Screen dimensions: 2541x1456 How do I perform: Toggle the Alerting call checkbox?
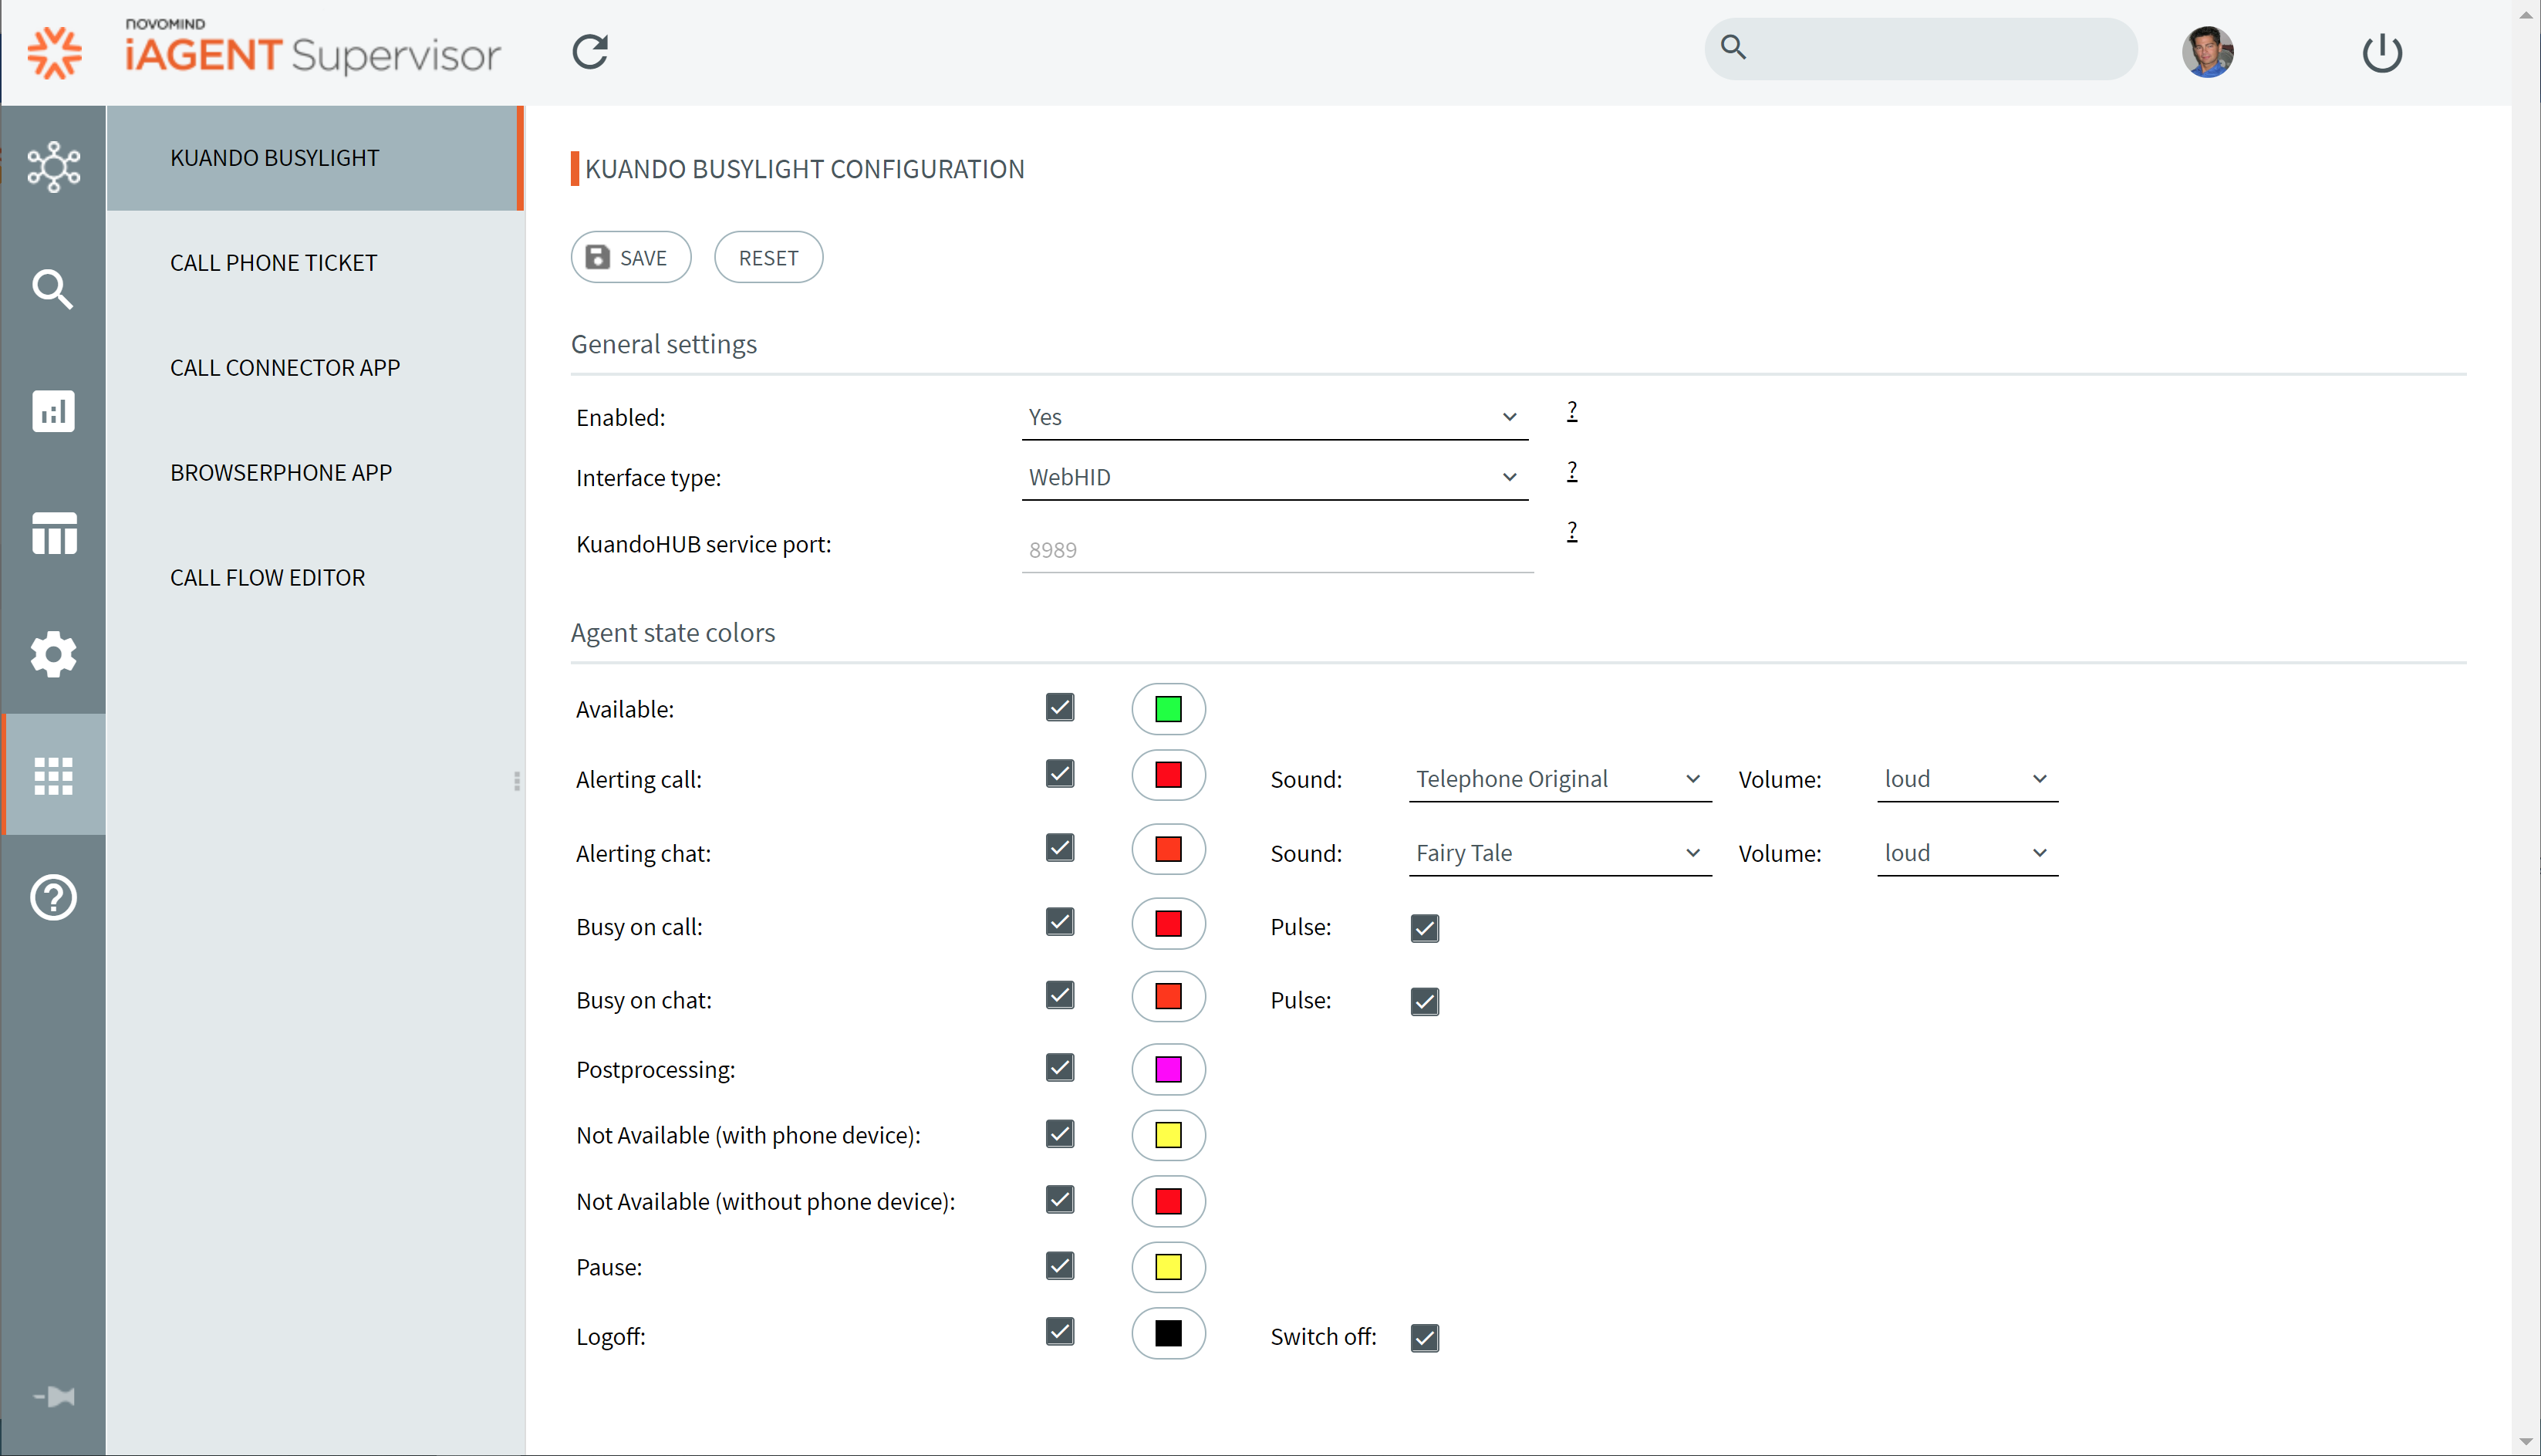(x=1060, y=773)
